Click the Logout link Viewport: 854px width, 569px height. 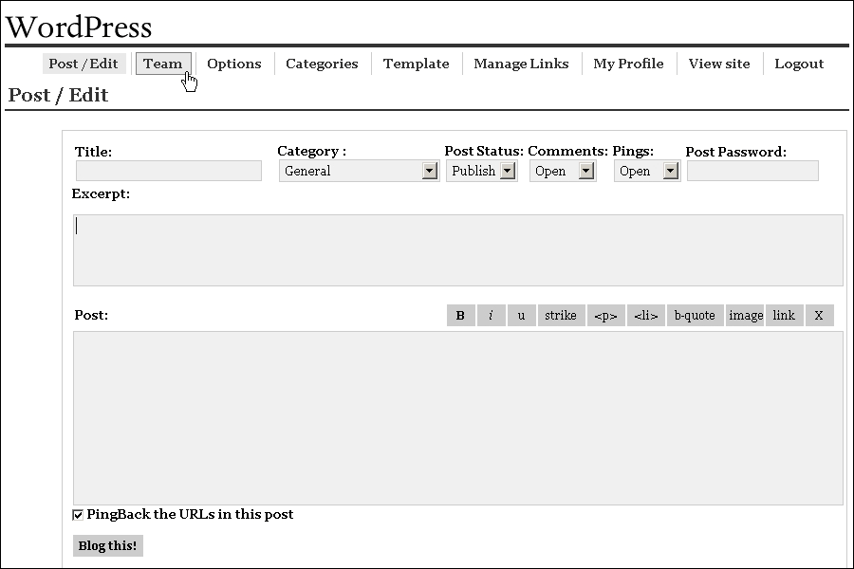[799, 64]
